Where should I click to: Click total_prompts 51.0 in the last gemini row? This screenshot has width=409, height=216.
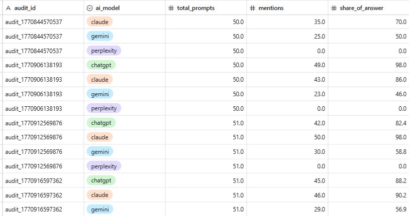pyautogui.click(x=206, y=209)
